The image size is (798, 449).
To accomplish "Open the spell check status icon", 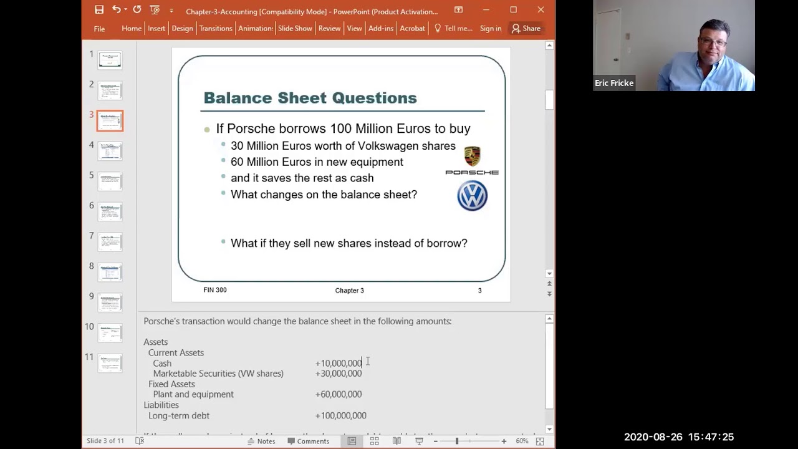I will tap(140, 441).
